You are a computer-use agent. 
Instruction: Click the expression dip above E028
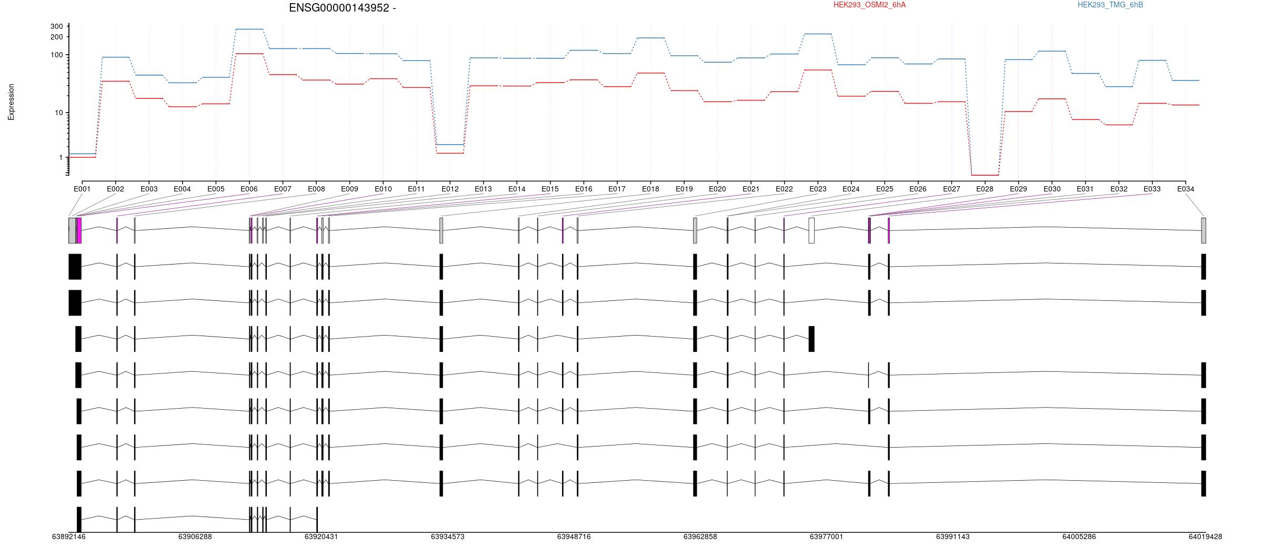985,175
